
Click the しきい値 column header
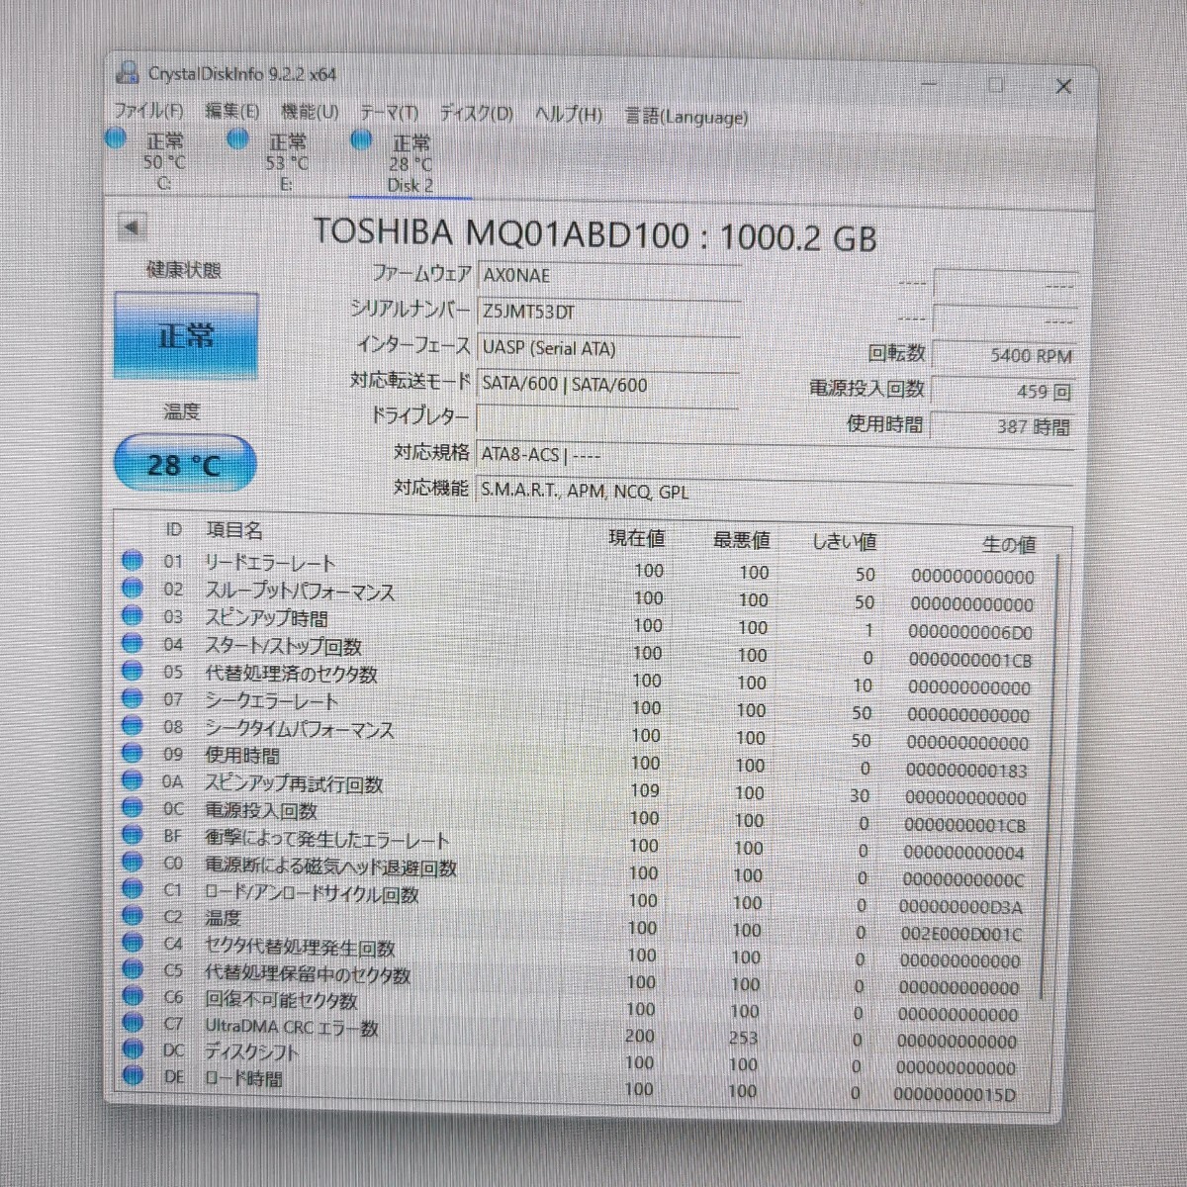tap(844, 542)
